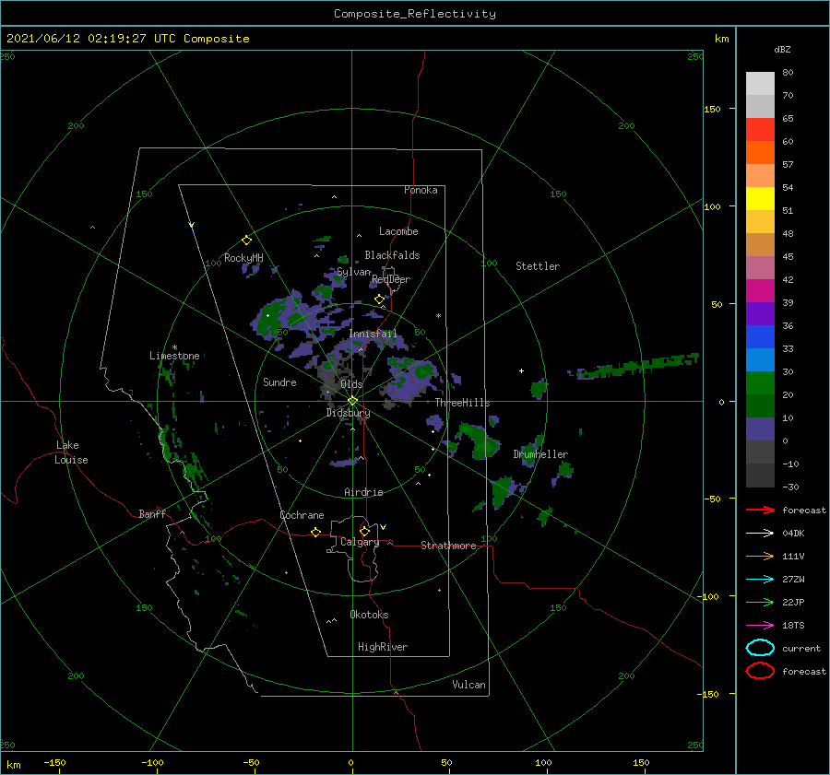Click the yellow diamond marker above the Calgary label
This screenshot has width=830, height=775.
pyautogui.click(x=364, y=531)
